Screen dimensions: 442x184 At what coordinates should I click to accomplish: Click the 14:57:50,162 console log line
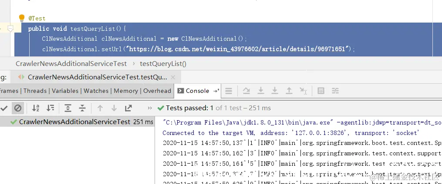tap(302, 153)
